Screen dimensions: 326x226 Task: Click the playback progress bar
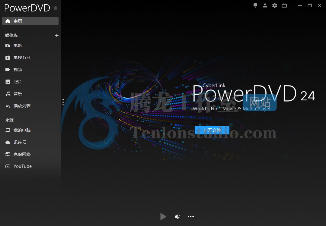(163, 207)
